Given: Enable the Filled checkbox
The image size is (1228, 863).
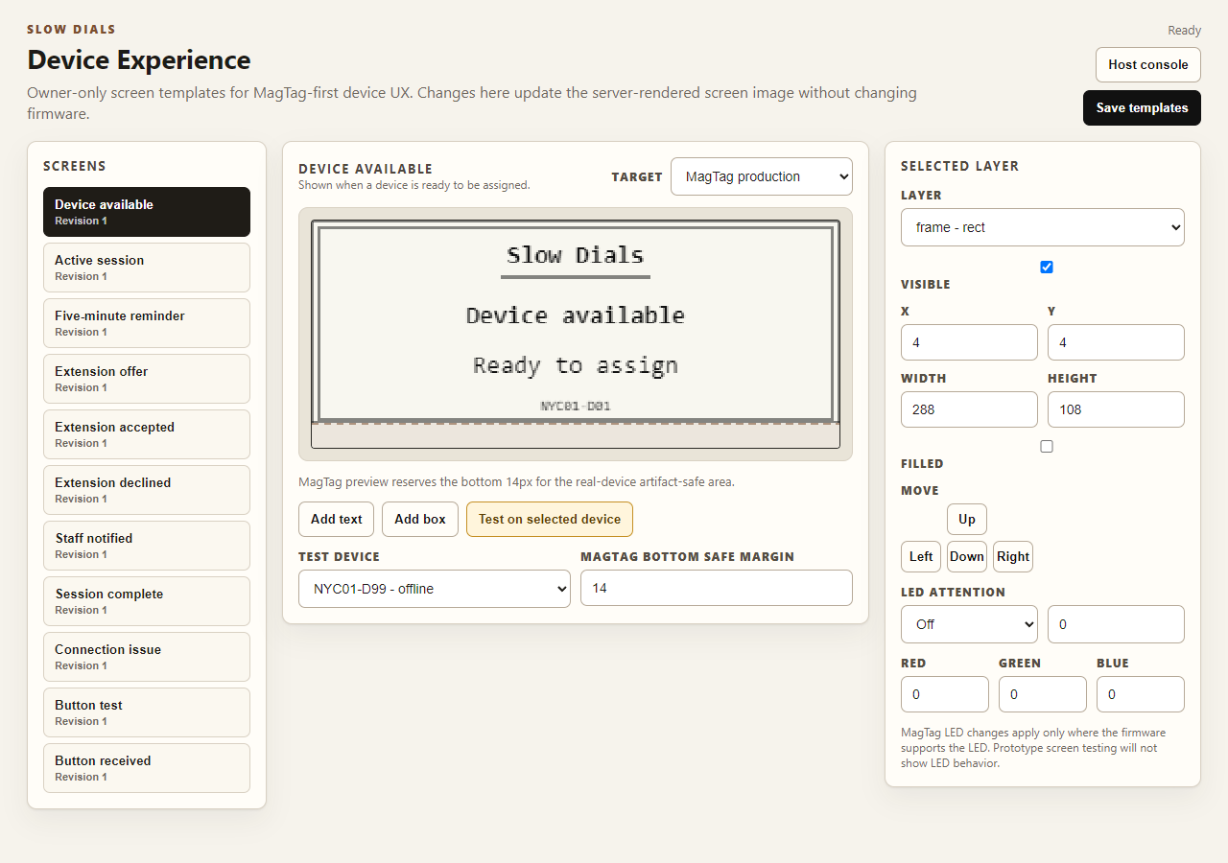Looking at the screenshot, I should click(x=1047, y=446).
